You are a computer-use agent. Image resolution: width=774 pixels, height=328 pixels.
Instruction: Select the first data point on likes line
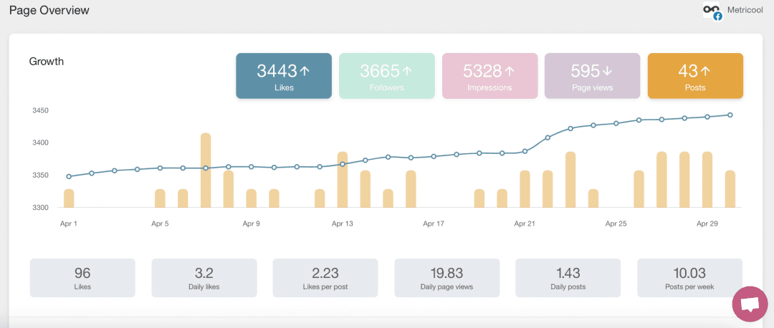click(x=69, y=176)
